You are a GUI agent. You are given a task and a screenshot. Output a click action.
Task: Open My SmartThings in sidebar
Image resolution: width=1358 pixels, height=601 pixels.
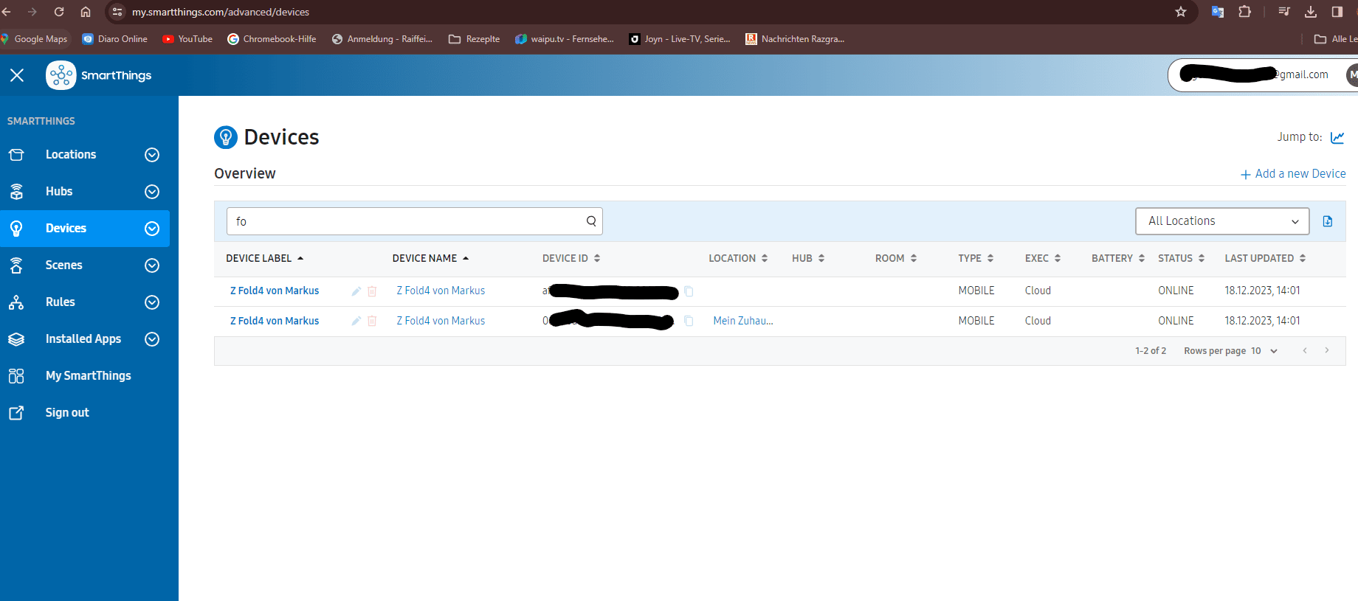click(89, 376)
